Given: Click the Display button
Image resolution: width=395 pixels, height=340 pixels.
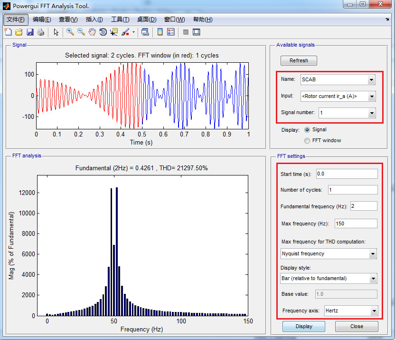Looking at the screenshot, I should point(304,326).
